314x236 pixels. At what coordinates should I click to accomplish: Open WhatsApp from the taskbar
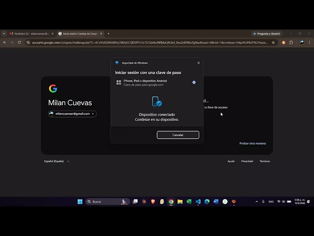225,202
